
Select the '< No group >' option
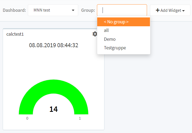123,22
